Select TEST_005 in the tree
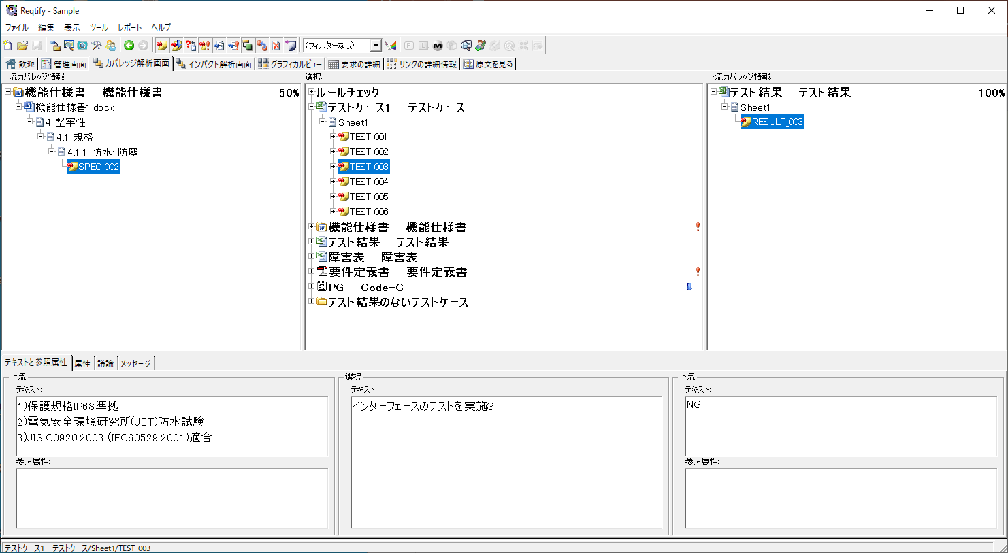 pyautogui.click(x=368, y=197)
